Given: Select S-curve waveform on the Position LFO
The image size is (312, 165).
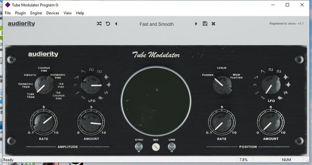Looking at the screenshot, I should [x=257, y=93].
